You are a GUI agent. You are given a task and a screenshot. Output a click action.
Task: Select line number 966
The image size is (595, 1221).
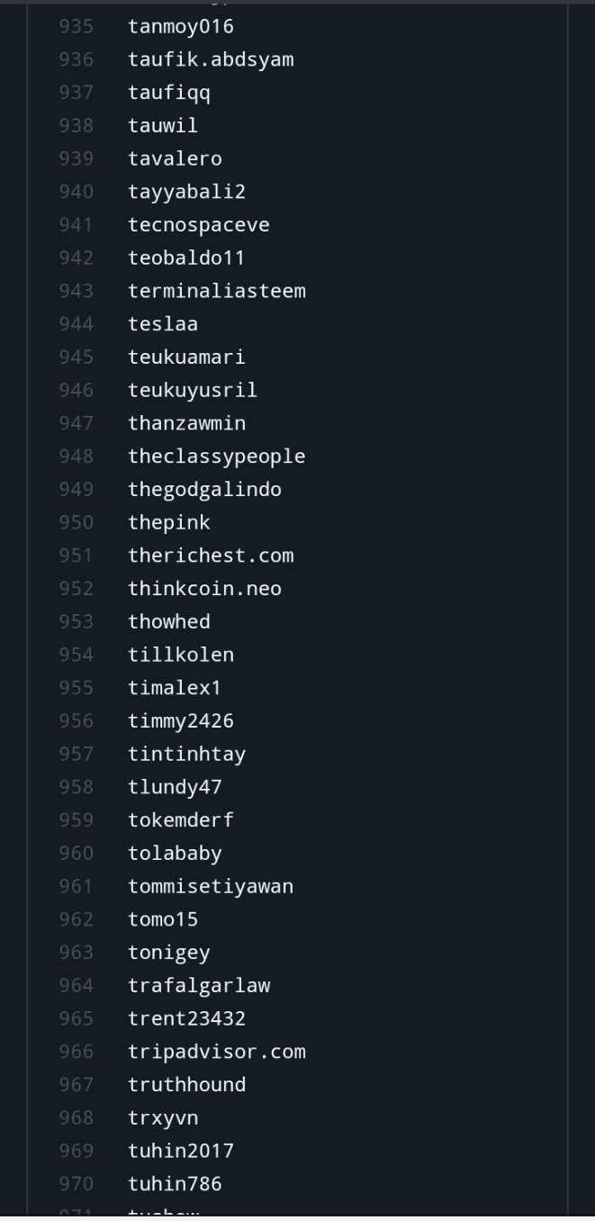click(76, 1053)
